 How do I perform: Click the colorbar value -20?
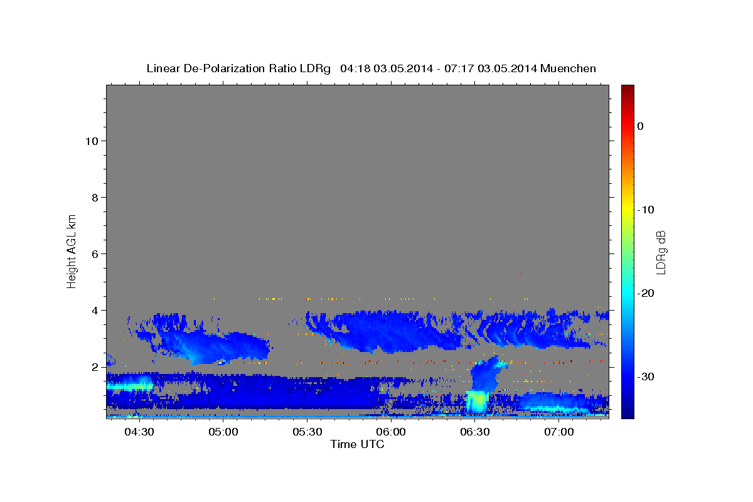pyautogui.click(x=646, y=293)
